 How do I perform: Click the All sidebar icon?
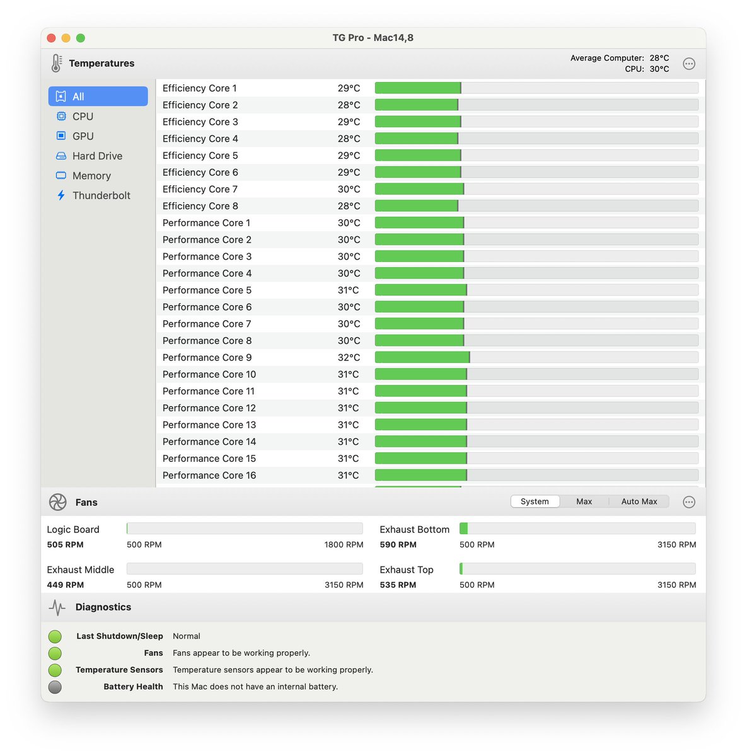pos(61,96)
